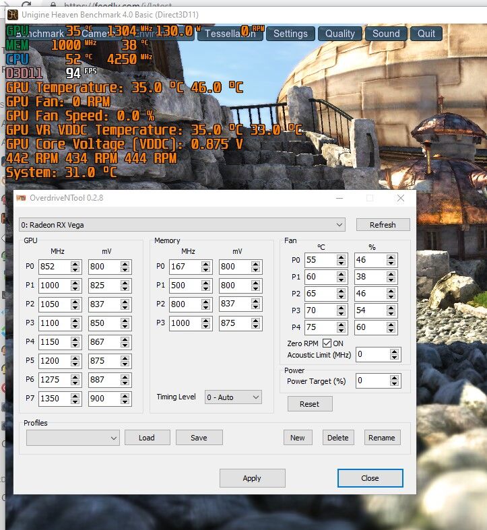Click the Refresh button in OverdriveNTool
The width and height of the screenshot is (487, 530).
click(x=383, y=225)
